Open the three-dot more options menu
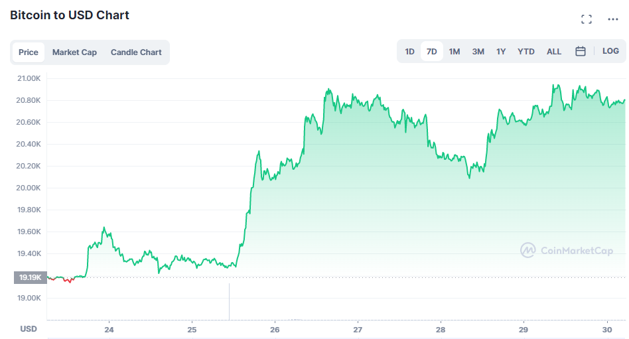Screen dimensions: 629x339 click(x=613, y=19)
